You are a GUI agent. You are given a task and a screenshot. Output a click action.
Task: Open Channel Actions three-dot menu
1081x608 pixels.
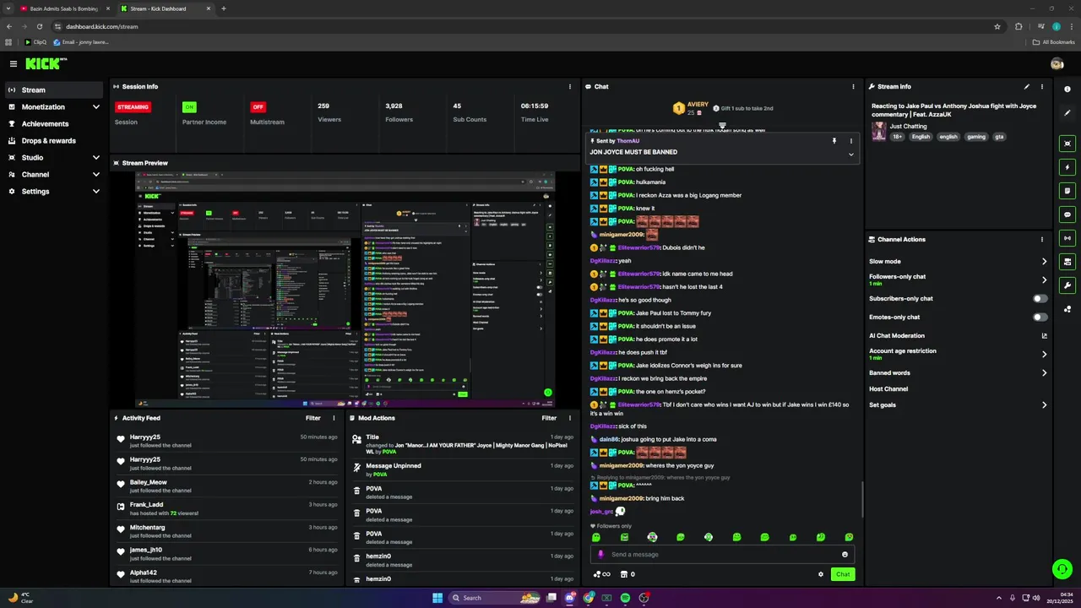click(1042, 239)
